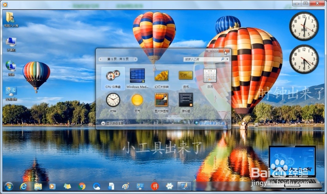Go to previous gadget page arrow
Viewport: 327px width, 194px height.
[101, 59]
